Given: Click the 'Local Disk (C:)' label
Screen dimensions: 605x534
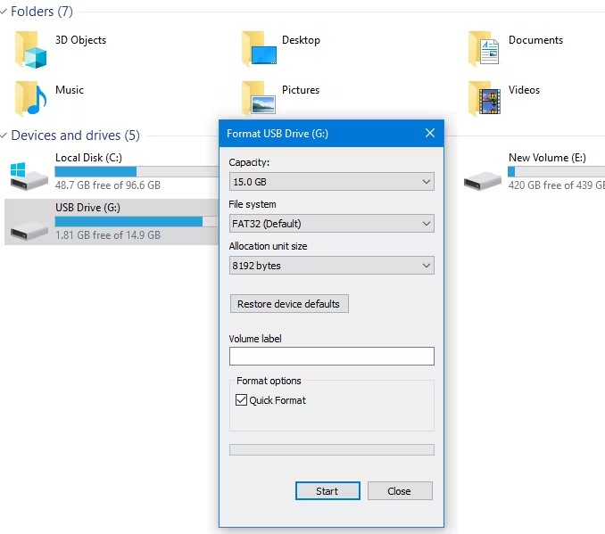Looking at the screenshot, I should coord(88,158).
